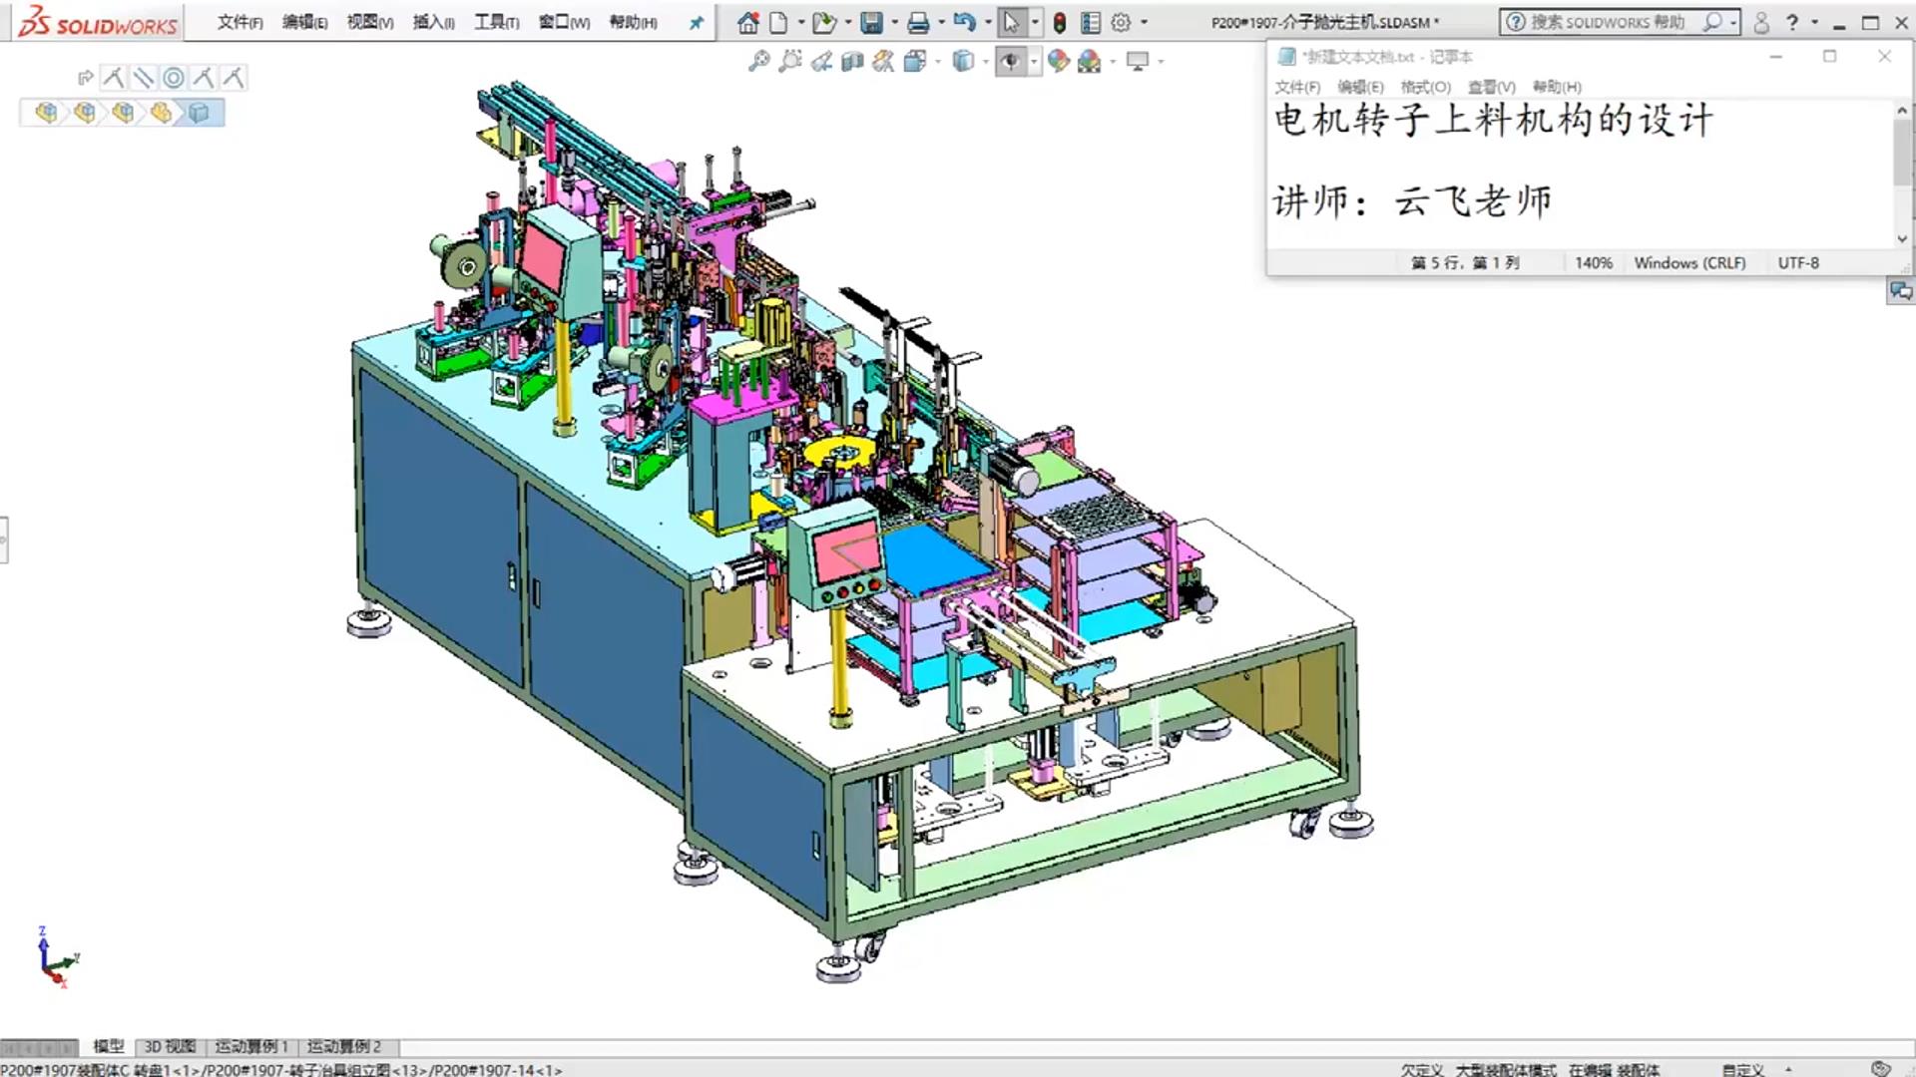Click Zoom to Fit magnifier icon
The width and height of the screenshot is (1916, 1077).
pyautogui.click(x=759, y=62)
